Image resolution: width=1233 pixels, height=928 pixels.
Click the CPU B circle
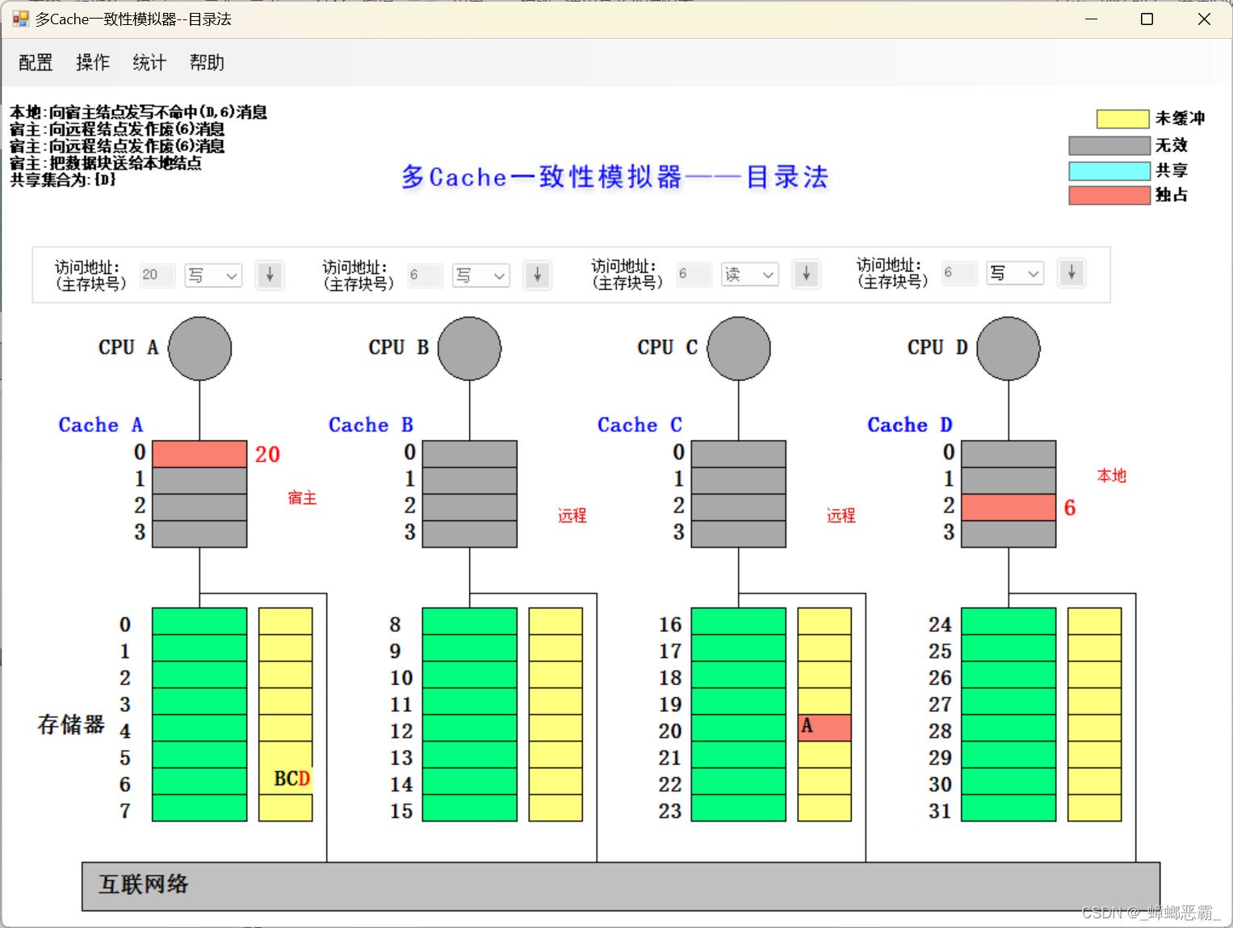point(470,349)
